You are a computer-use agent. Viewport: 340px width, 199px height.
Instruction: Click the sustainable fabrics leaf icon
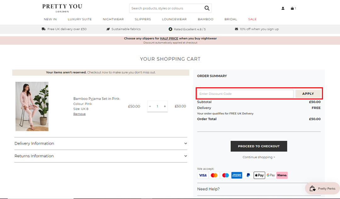108,29
